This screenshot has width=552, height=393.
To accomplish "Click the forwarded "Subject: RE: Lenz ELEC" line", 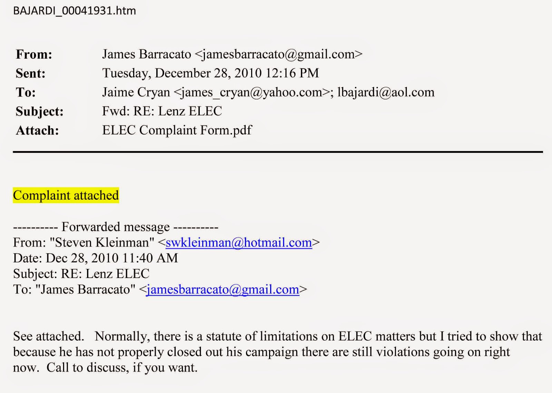I will coord(81,274).
